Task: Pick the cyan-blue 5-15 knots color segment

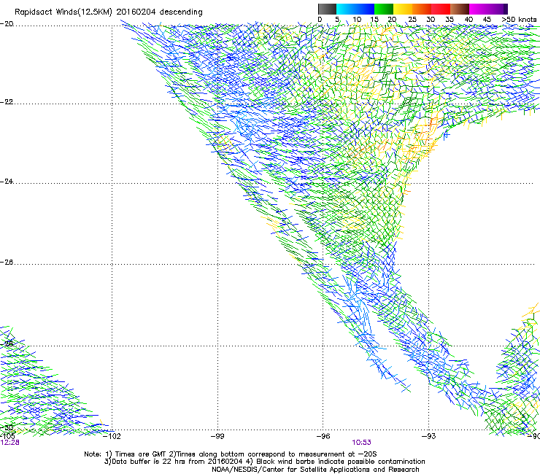Action: pos(355,9)
